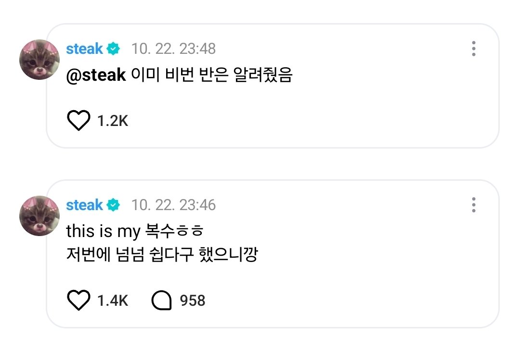Click the 10. 22. 23:48 timestamp
Image resolution: width=520 pixels, height=350 pixels.
tap(174, 49)
